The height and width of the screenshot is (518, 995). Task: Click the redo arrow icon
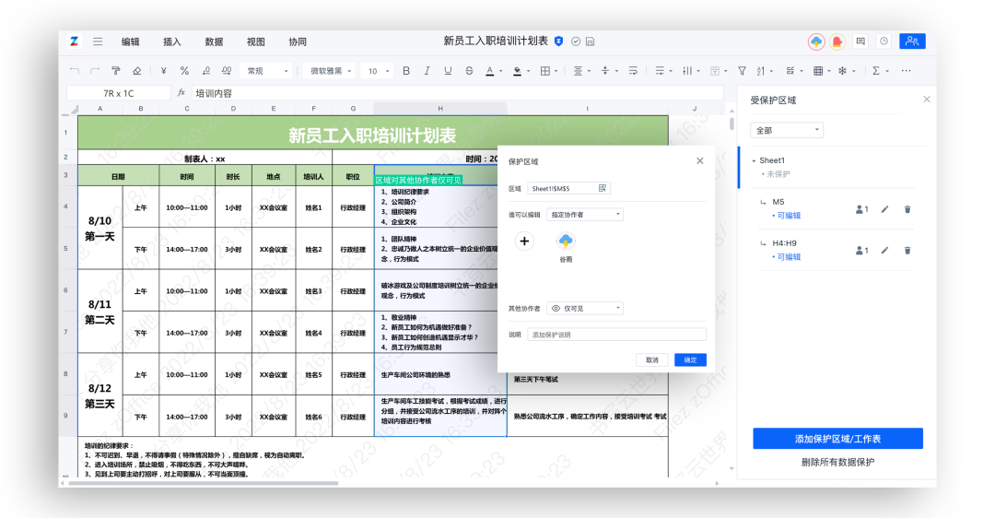(x=95, y=71)
